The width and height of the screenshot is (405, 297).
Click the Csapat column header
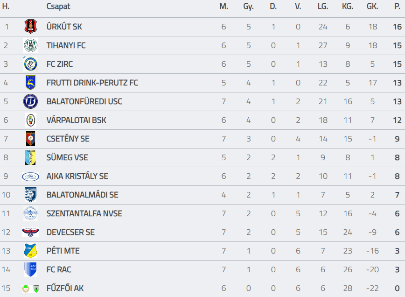tap(58, 7)
